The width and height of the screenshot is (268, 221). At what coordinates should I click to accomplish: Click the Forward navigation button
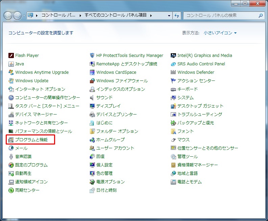(18, 15)
